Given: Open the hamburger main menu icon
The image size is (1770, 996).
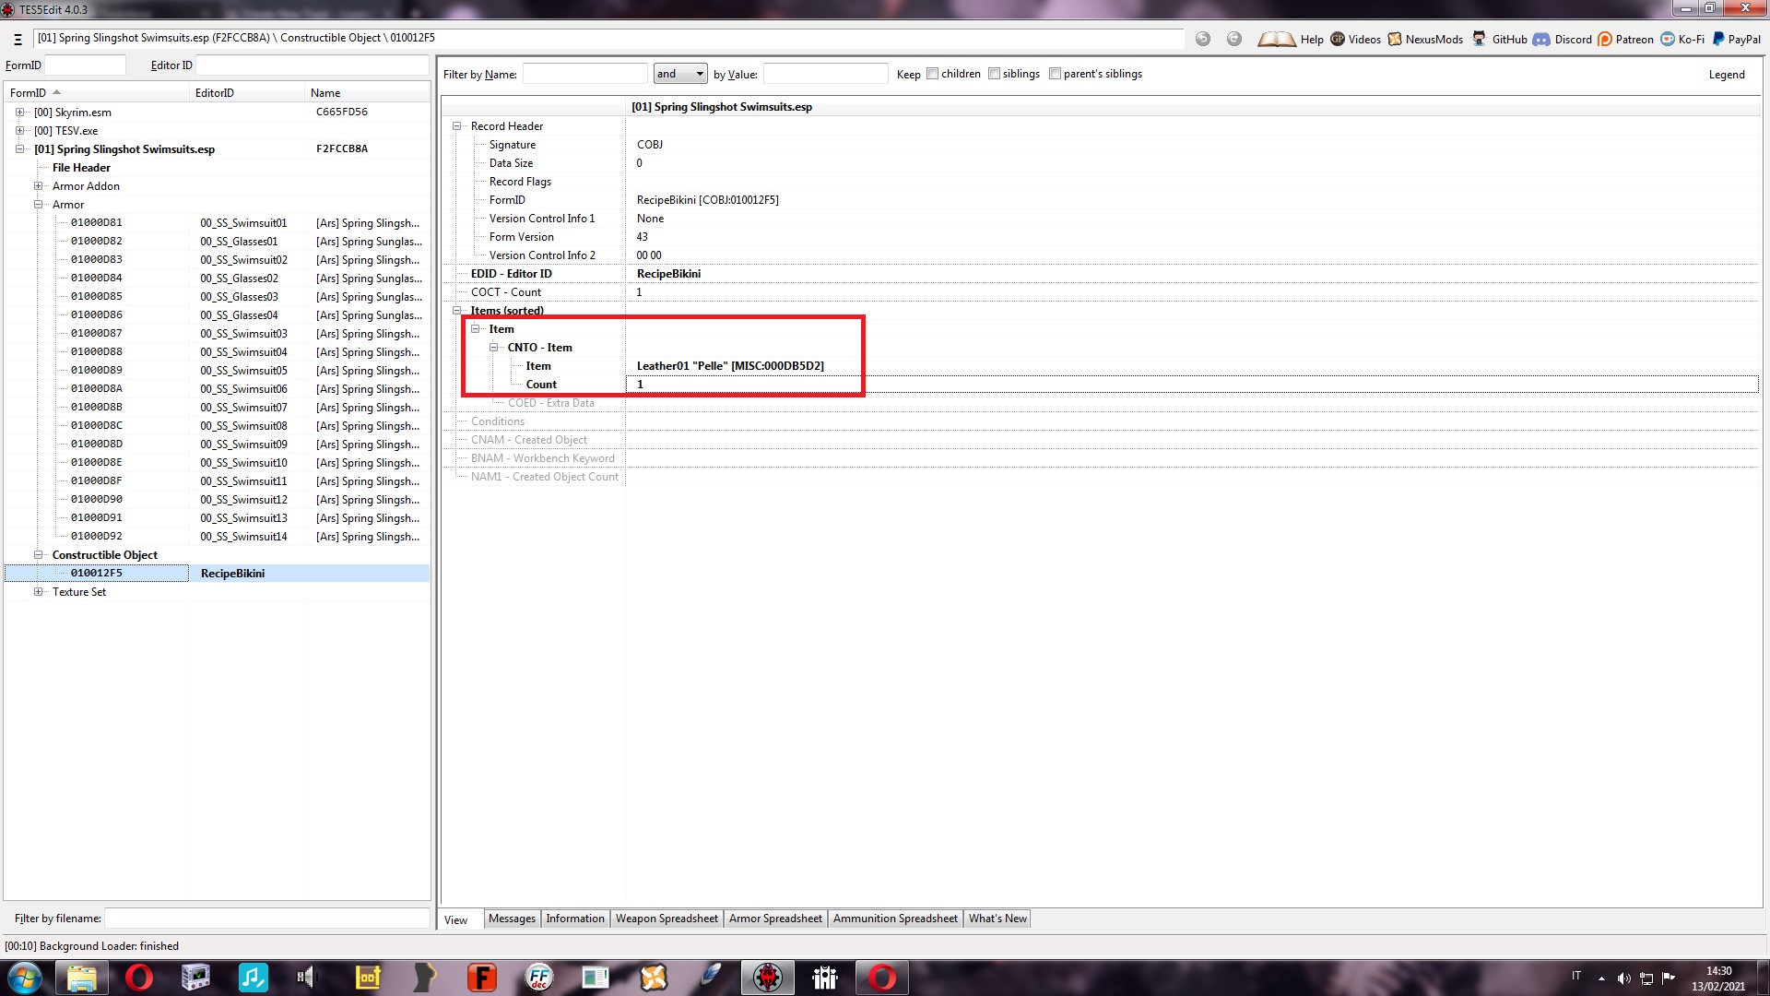Looking at the screenshot, I should tap(18, 39).
